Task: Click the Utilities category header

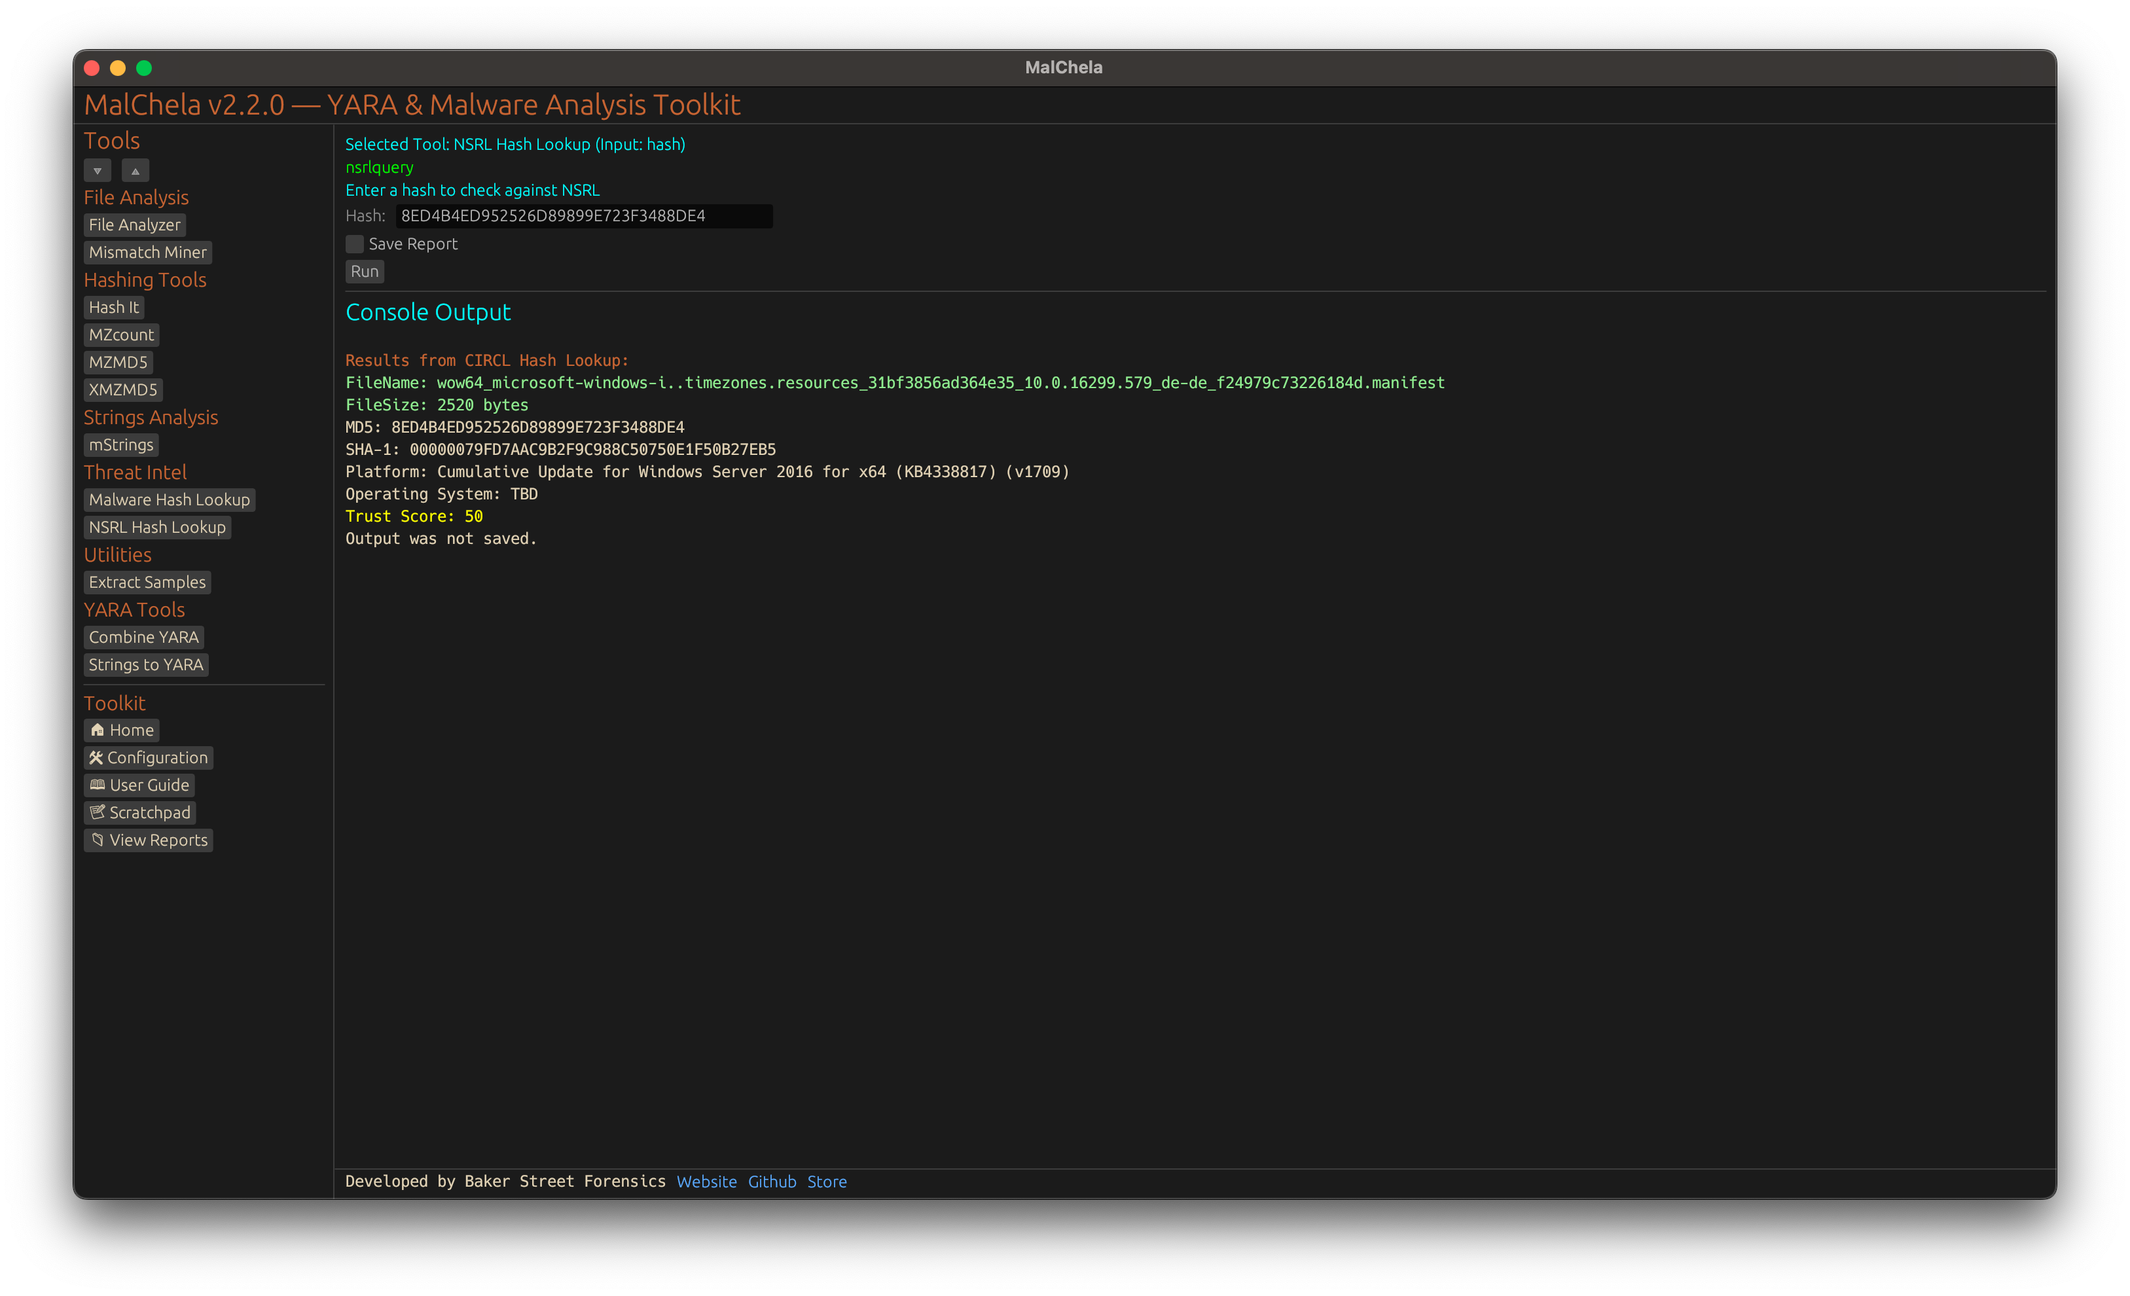Action: (118, 555)
